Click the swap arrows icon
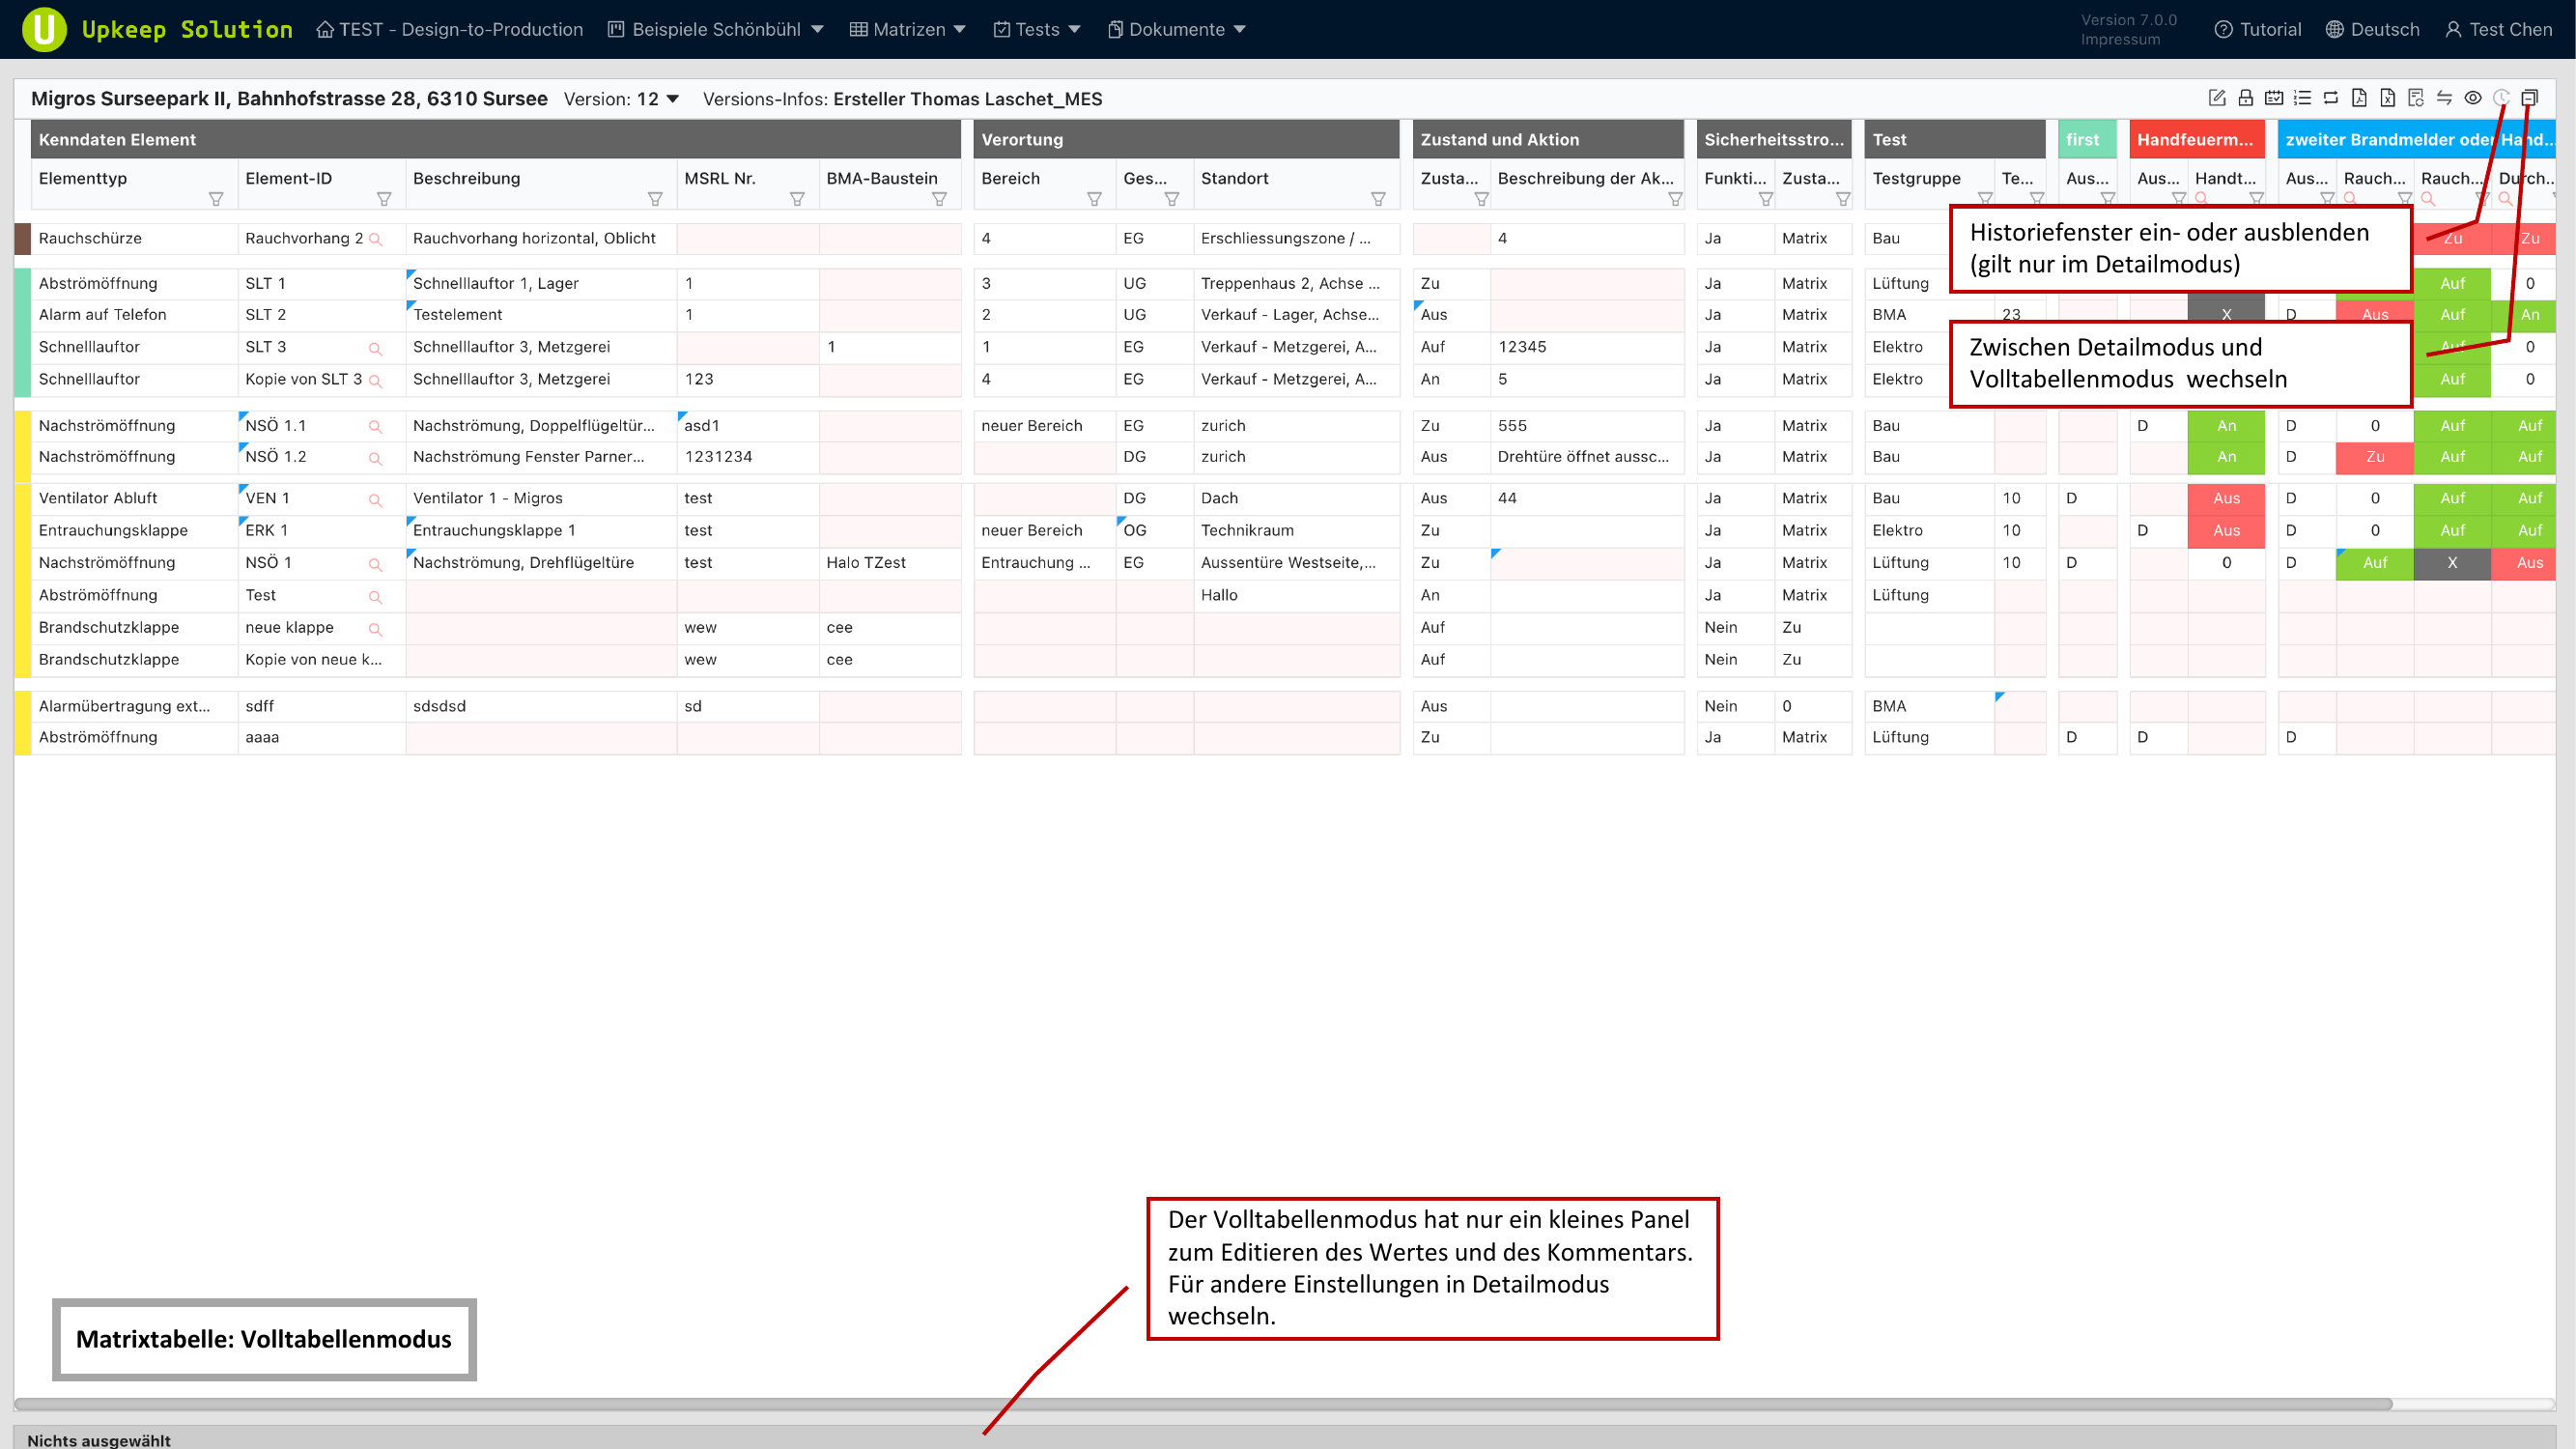The height and width of the screenshot is (1449, 2576). pyautogui.click(x=2444, y=98)
